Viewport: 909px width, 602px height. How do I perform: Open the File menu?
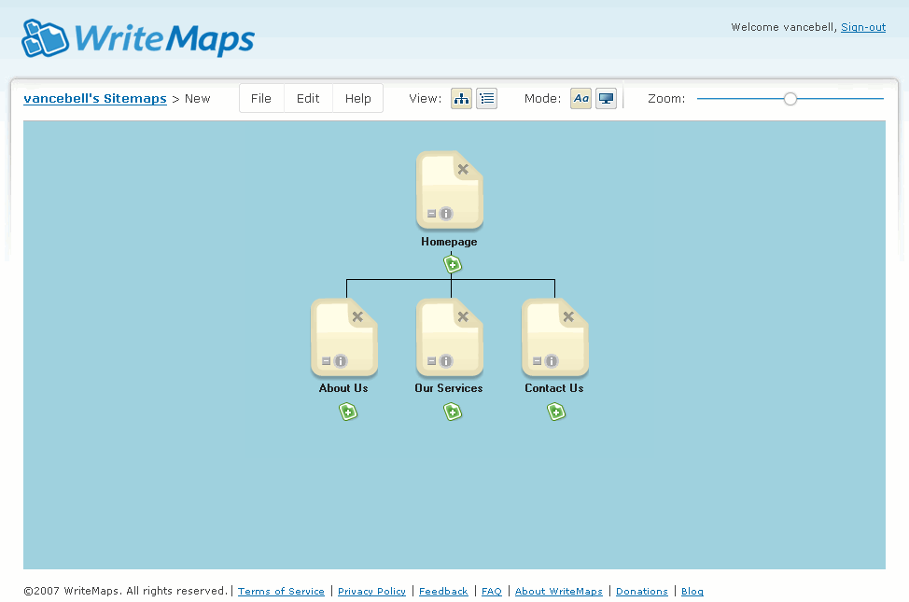(261, 99)
